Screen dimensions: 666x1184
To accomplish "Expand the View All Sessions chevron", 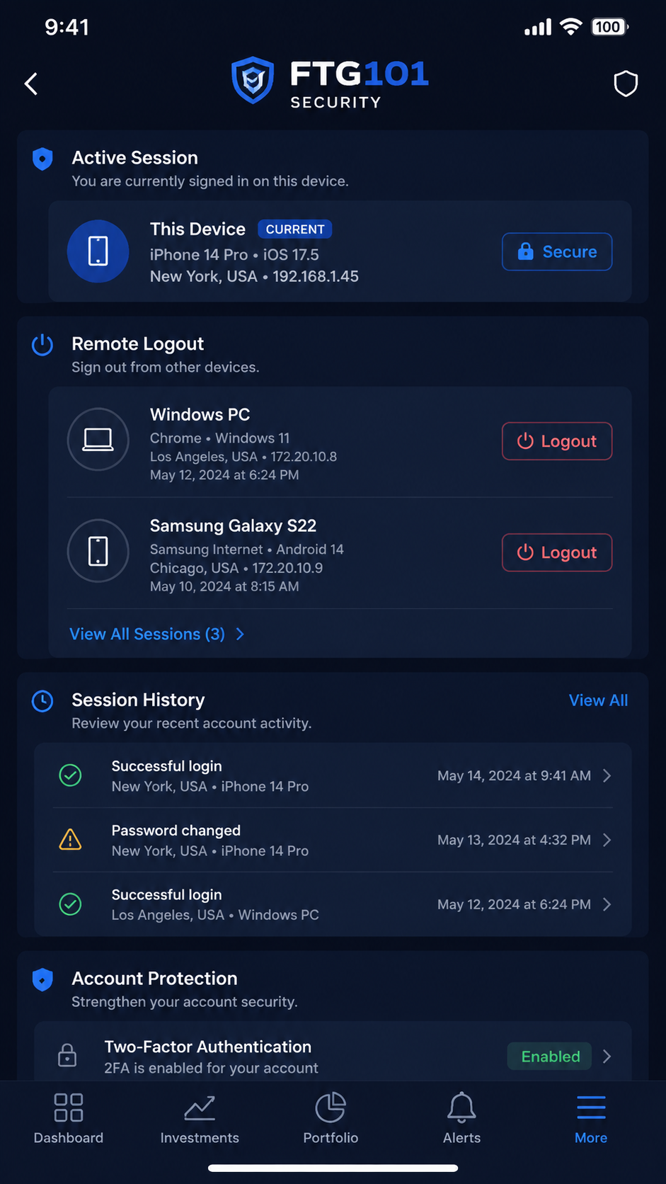I will click(240, 634).
